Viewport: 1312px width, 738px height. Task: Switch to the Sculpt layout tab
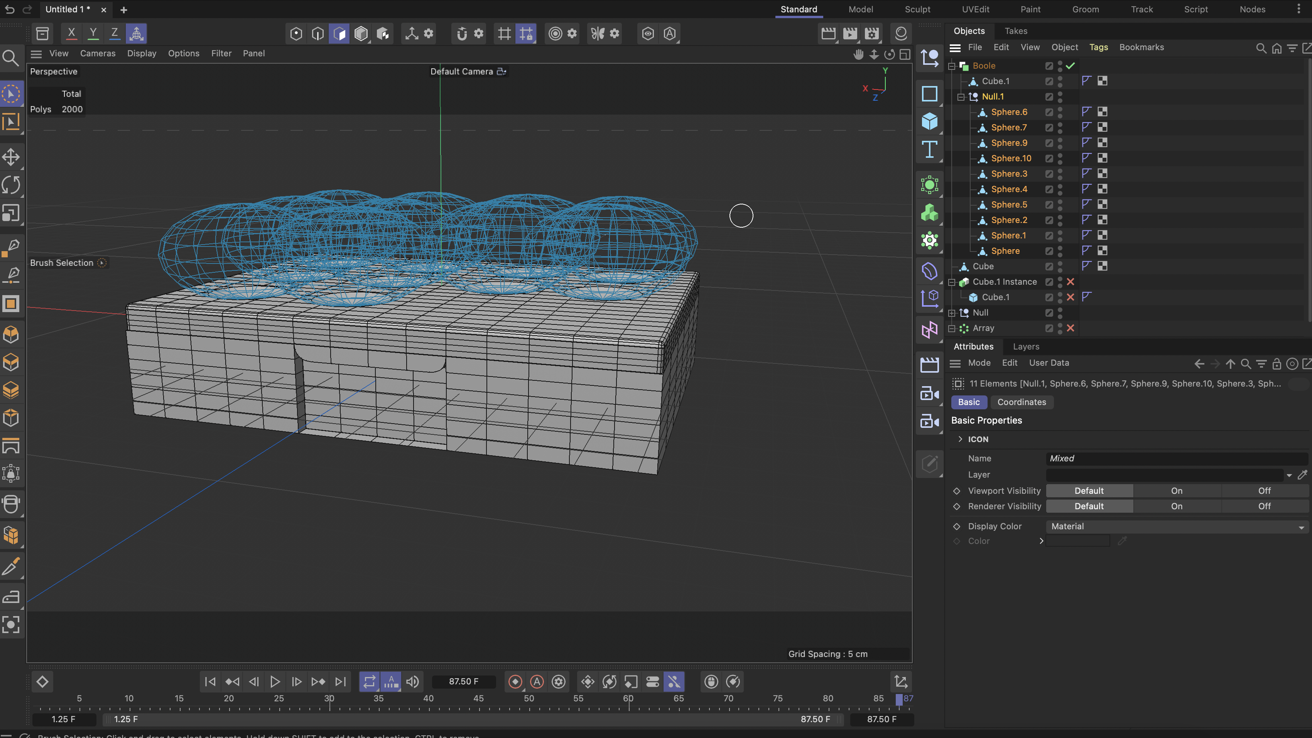917,9
